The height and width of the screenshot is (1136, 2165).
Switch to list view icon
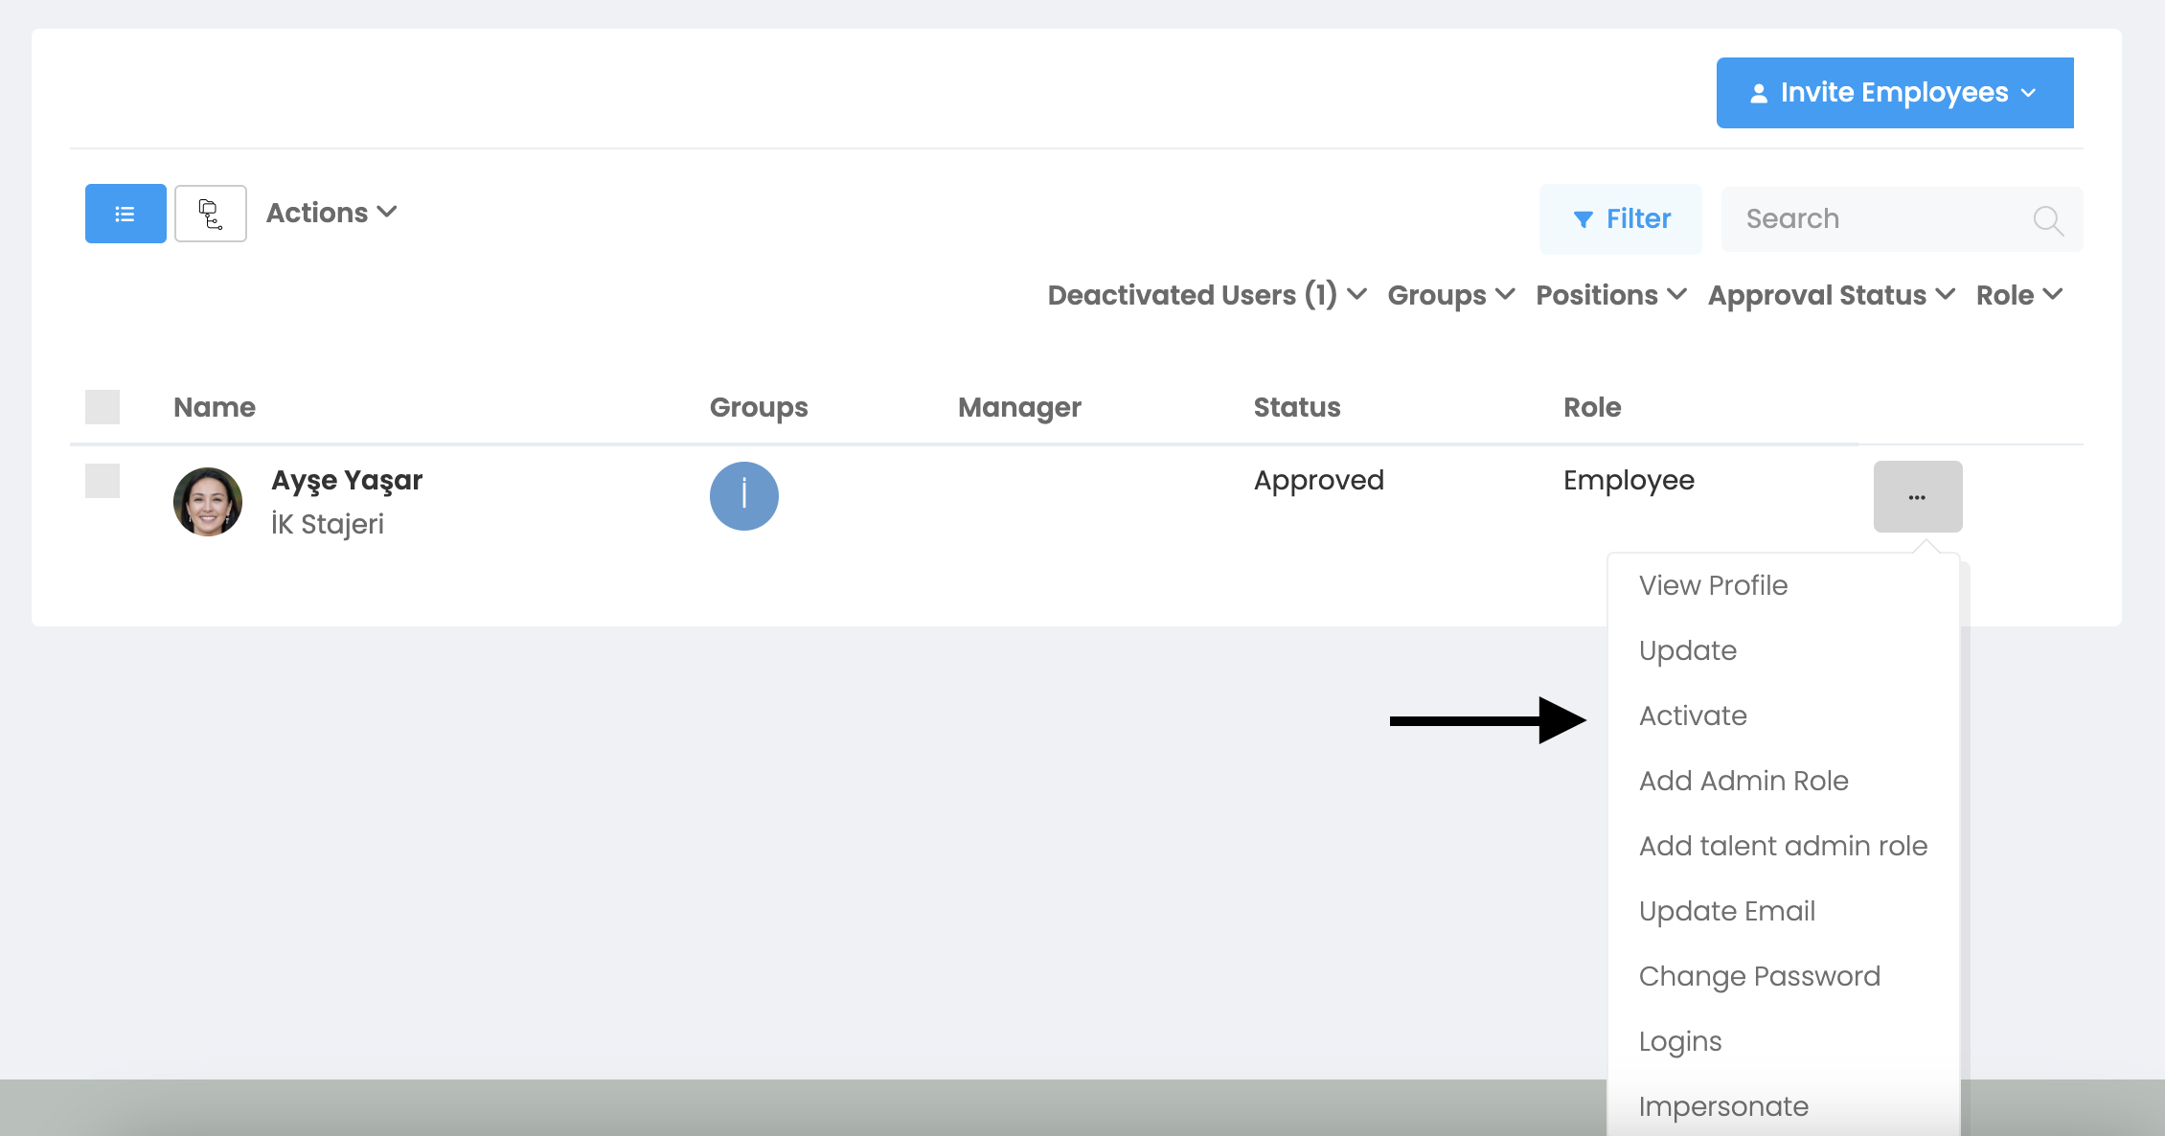click(x=125, y=214)
